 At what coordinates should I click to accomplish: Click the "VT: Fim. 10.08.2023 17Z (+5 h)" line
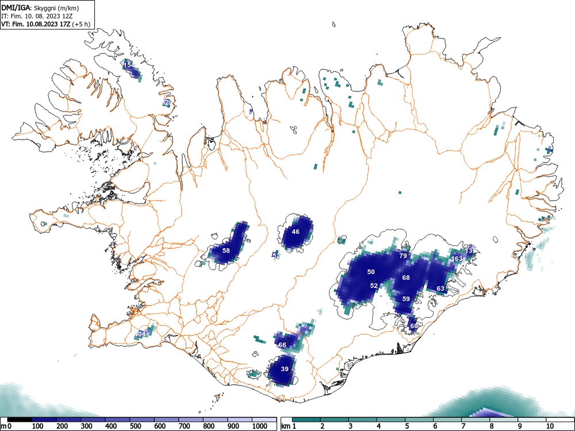(x=45, y=24)
